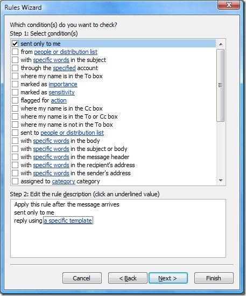
Task: Tick 'specific words in the sender's address' checkbox
Action: click(15, 173)
